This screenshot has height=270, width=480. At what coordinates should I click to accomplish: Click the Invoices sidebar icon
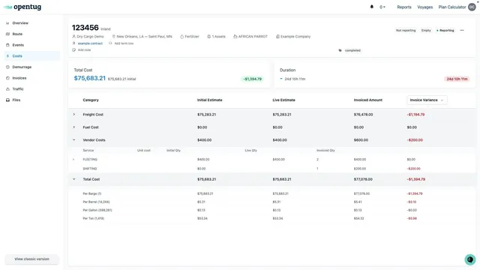(x=7, y=78)
